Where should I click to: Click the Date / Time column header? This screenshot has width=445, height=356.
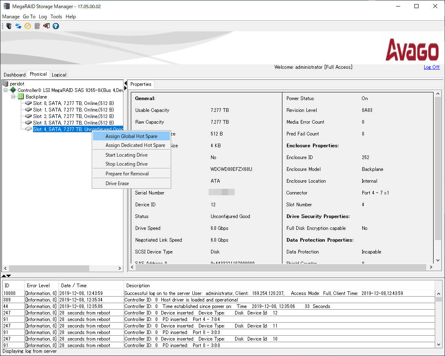[x=91, y=286]
